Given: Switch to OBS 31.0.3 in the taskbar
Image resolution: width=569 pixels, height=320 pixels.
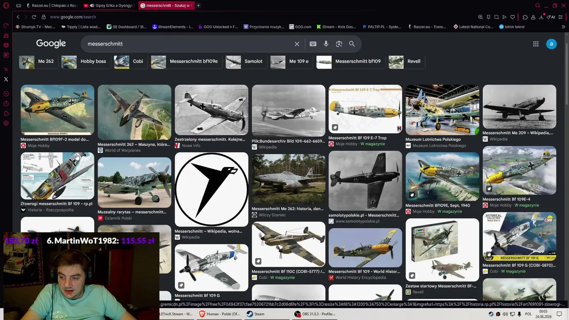Looking at the screenshot, I should pyautogui.click(x=315, y=314).
